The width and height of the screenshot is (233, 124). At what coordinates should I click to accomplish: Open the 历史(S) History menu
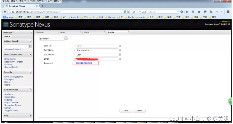(31, 1)
